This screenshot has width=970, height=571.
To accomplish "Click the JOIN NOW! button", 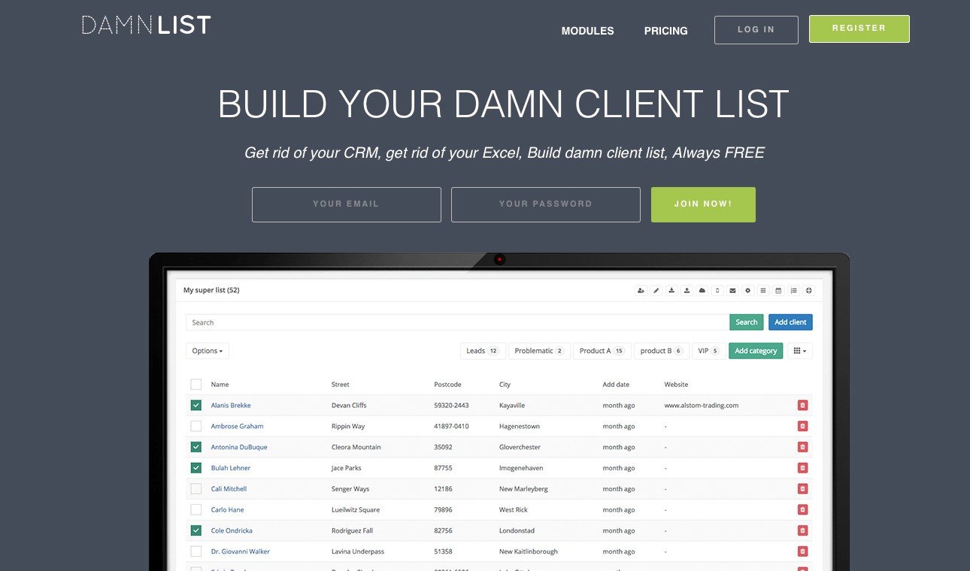I will 703,204.
